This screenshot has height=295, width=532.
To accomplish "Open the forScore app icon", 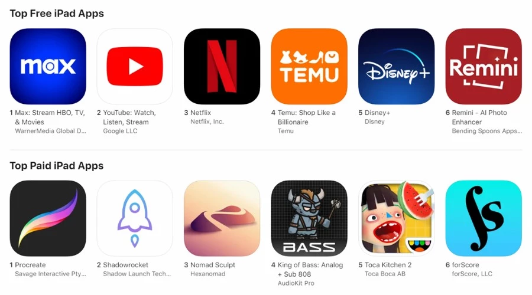I will coord(484,218).
